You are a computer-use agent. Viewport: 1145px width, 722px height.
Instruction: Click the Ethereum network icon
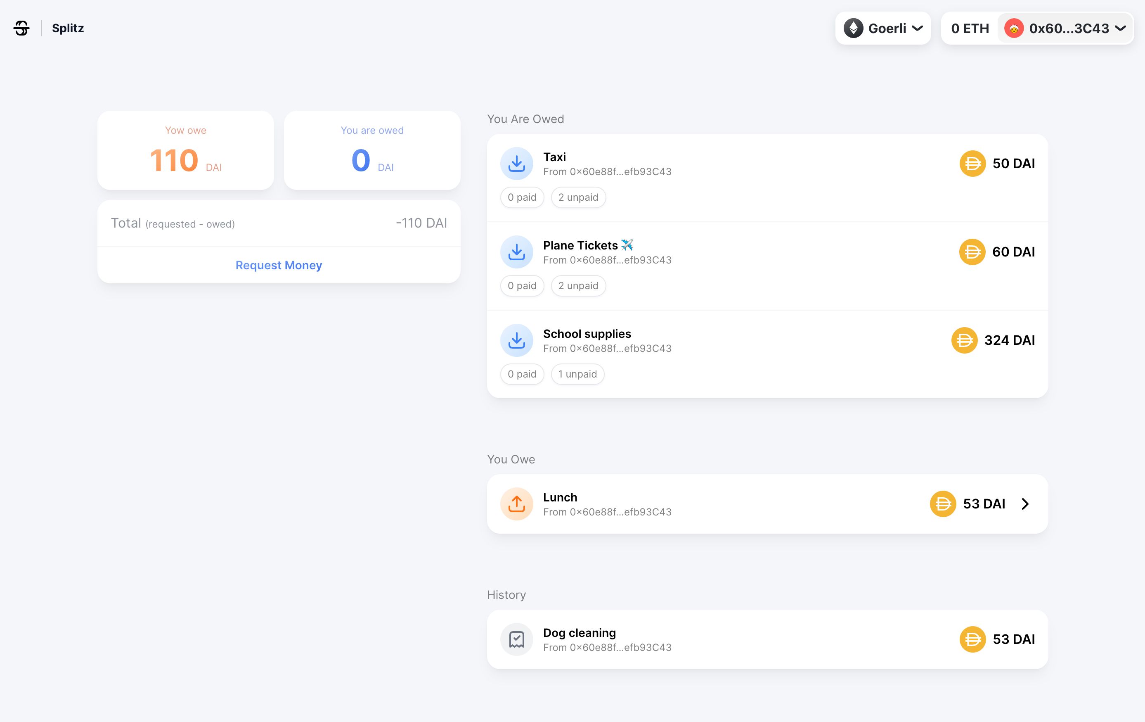[854, 28]
